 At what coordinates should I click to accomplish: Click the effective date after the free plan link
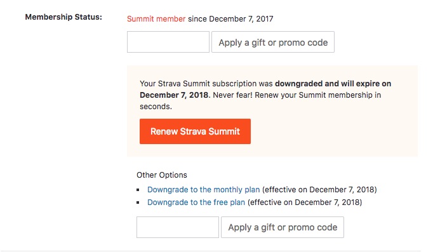point(305,202)
